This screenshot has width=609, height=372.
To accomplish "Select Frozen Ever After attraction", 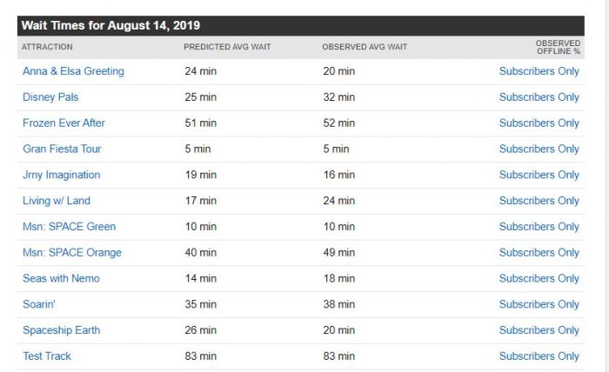I will pos(64,123).
